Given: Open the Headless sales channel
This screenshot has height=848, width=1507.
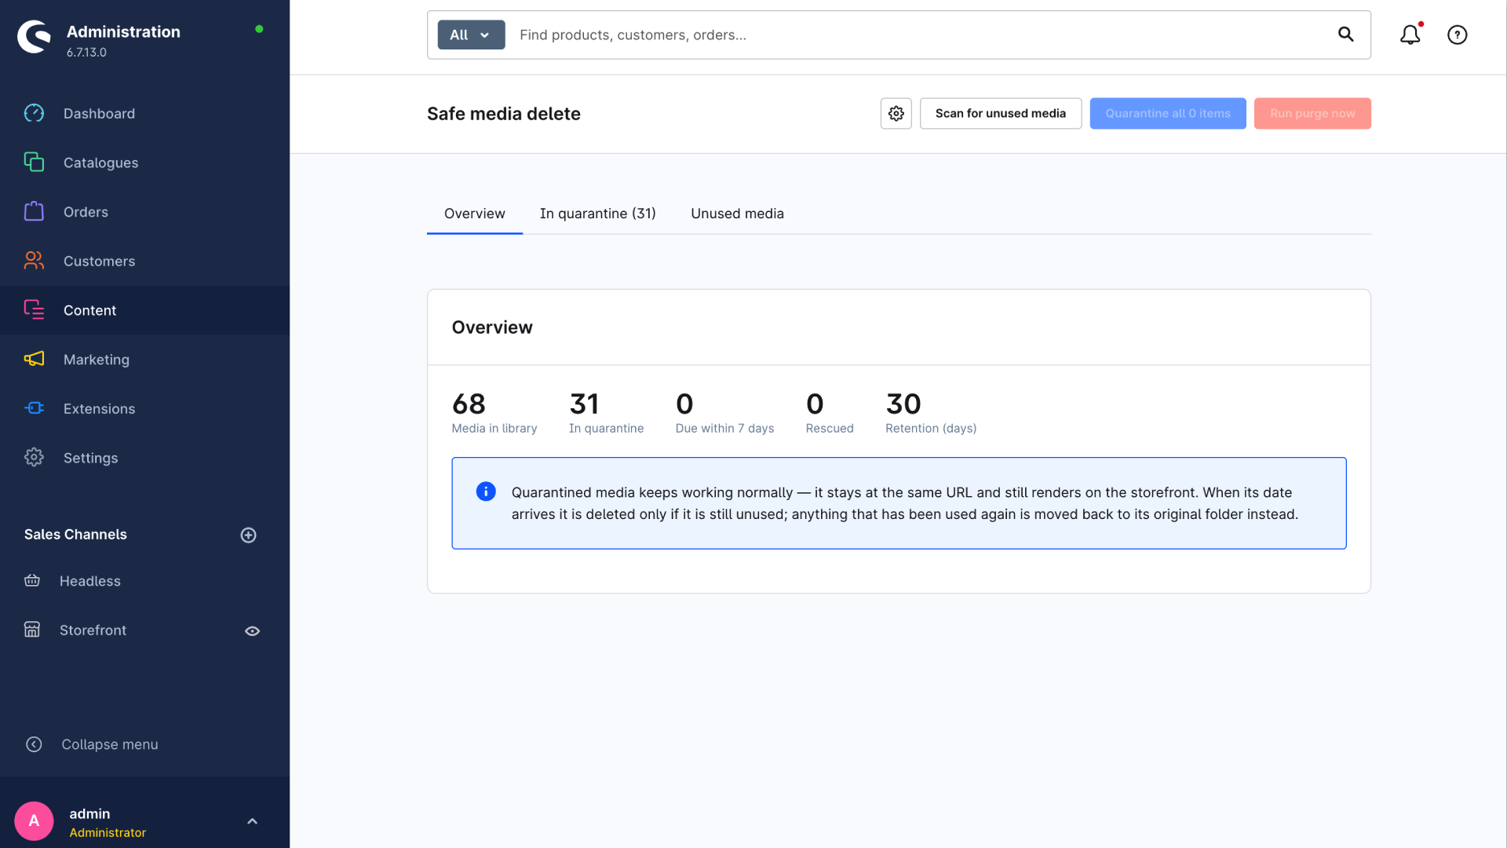Looking at the screenshot, I should (90, 580).
